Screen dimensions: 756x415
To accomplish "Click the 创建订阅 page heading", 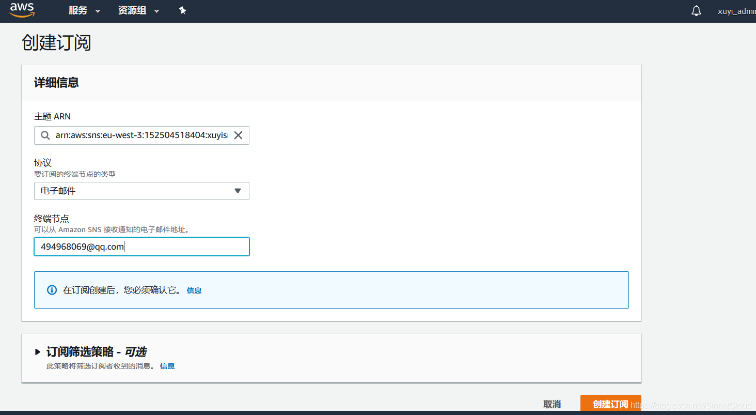I will (x=56, y=43).
